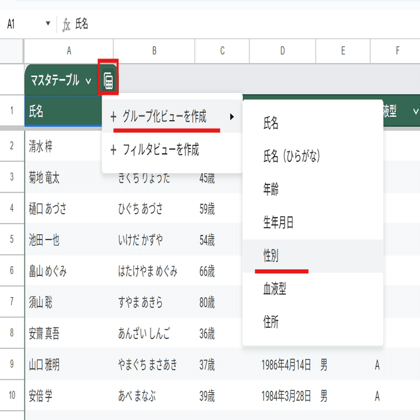
Task: Expand the 血液型 column header dropdown
Action: (x=415, y=111)
